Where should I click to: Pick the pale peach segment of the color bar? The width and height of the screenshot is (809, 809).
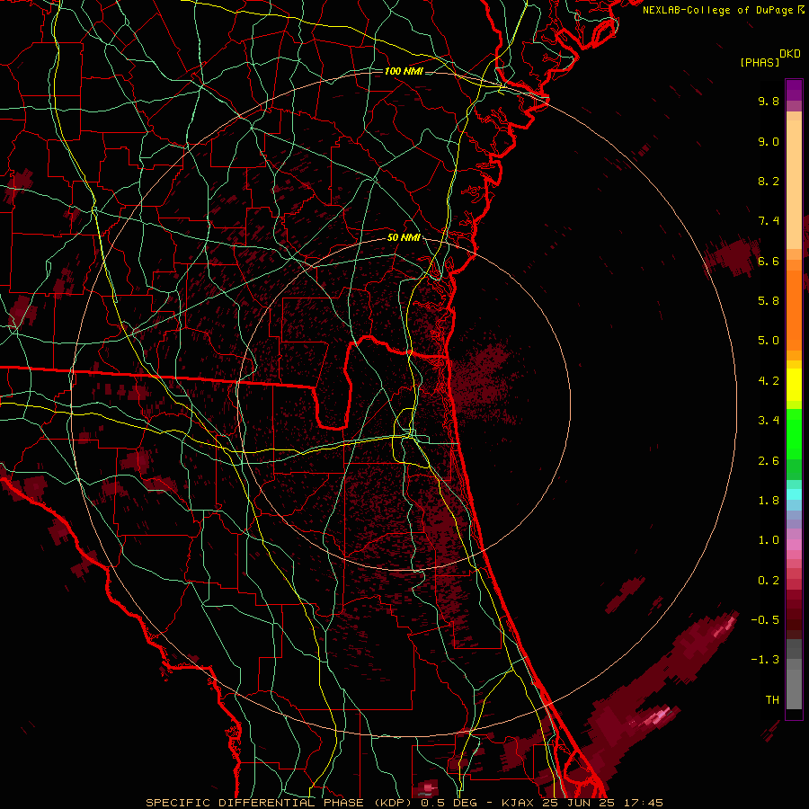pyautogui.click(x=794, y=186)
